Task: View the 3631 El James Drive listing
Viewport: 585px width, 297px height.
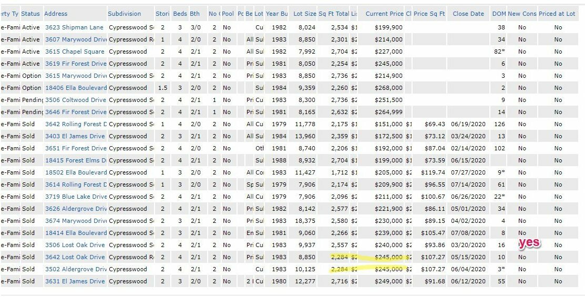Action: click(74, 281)
